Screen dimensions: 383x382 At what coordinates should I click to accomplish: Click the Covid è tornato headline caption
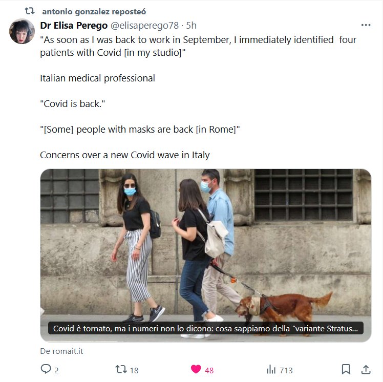coord(206,328)
